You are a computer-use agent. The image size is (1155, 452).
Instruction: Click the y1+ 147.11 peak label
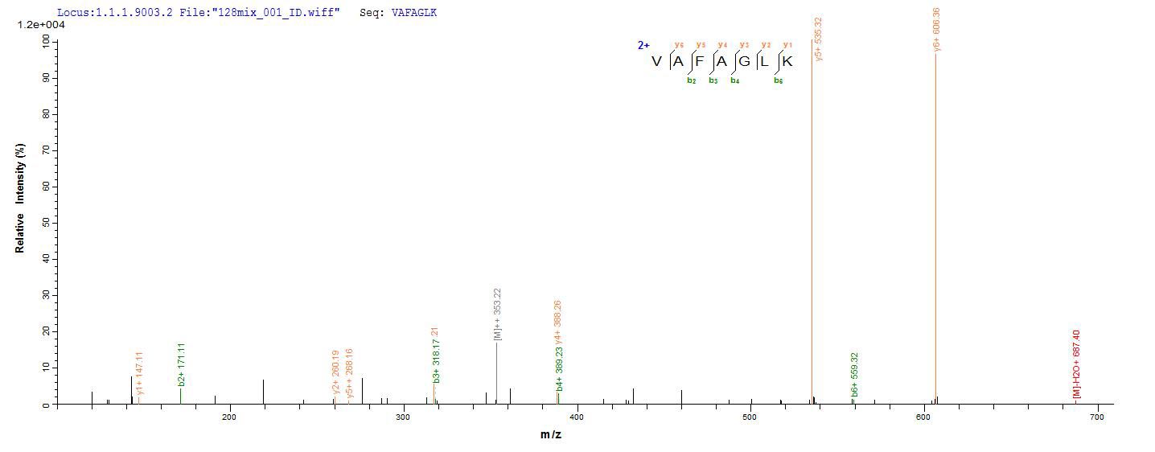pos(140,373)
